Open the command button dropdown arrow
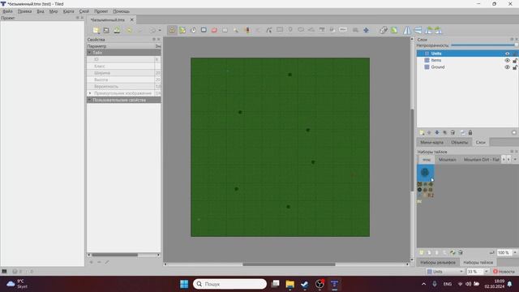Viewport: 519px width, 292px height. point(160,30)
